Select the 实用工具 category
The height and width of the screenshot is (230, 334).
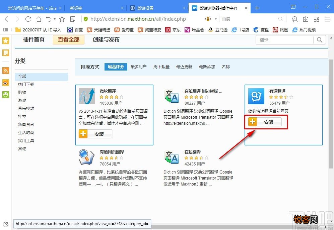click(x=26, y=141)
